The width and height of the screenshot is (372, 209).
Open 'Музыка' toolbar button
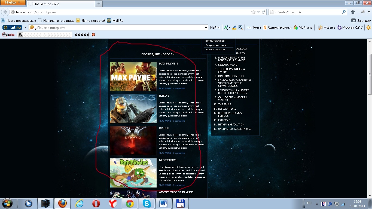(327, 27)
